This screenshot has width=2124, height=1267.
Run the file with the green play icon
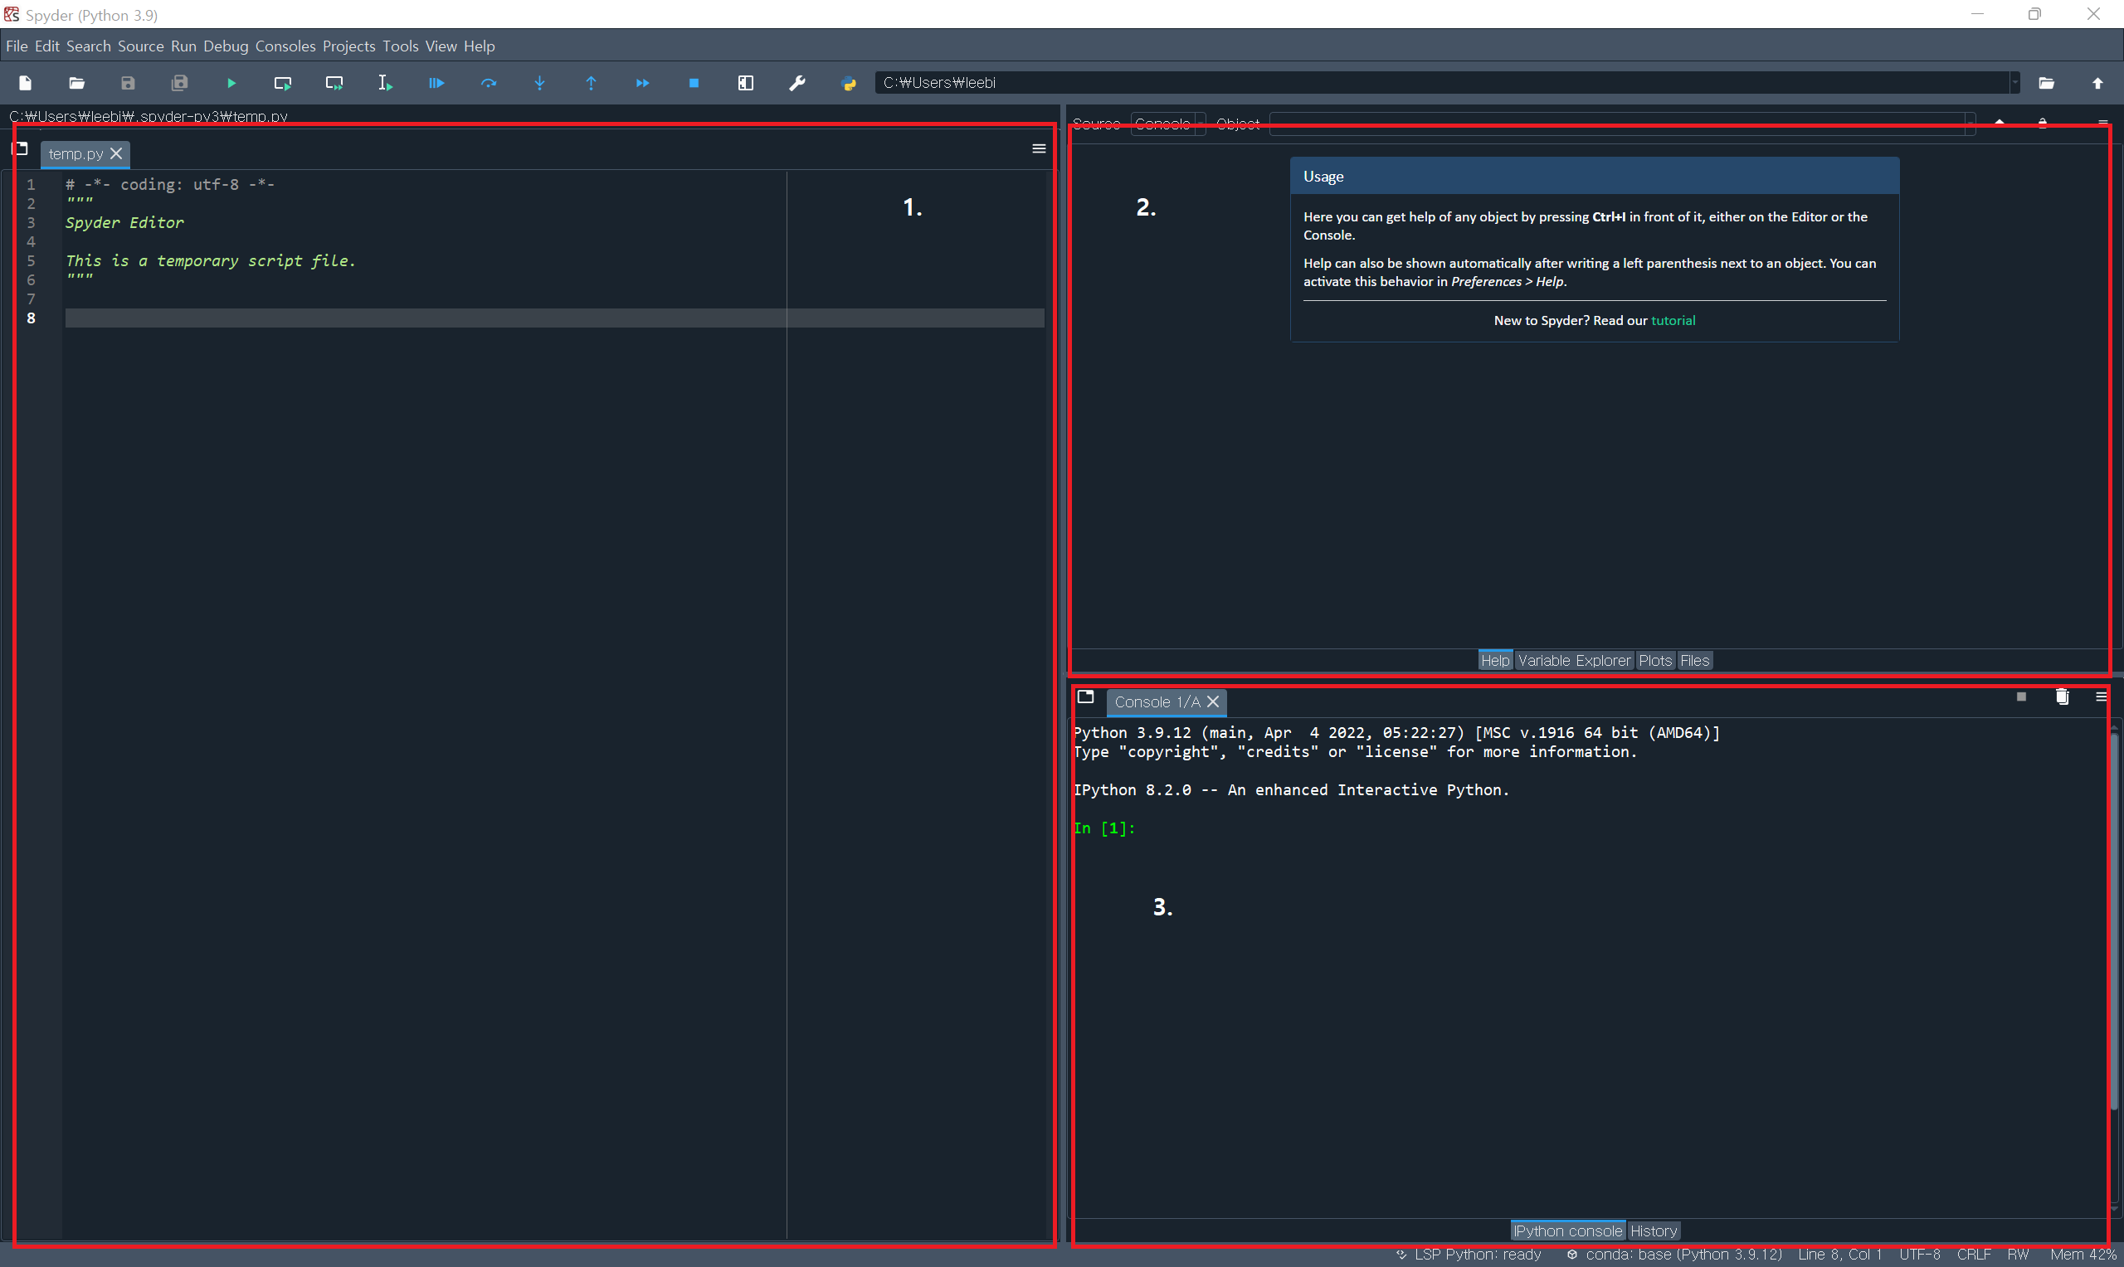coord(231,83)
